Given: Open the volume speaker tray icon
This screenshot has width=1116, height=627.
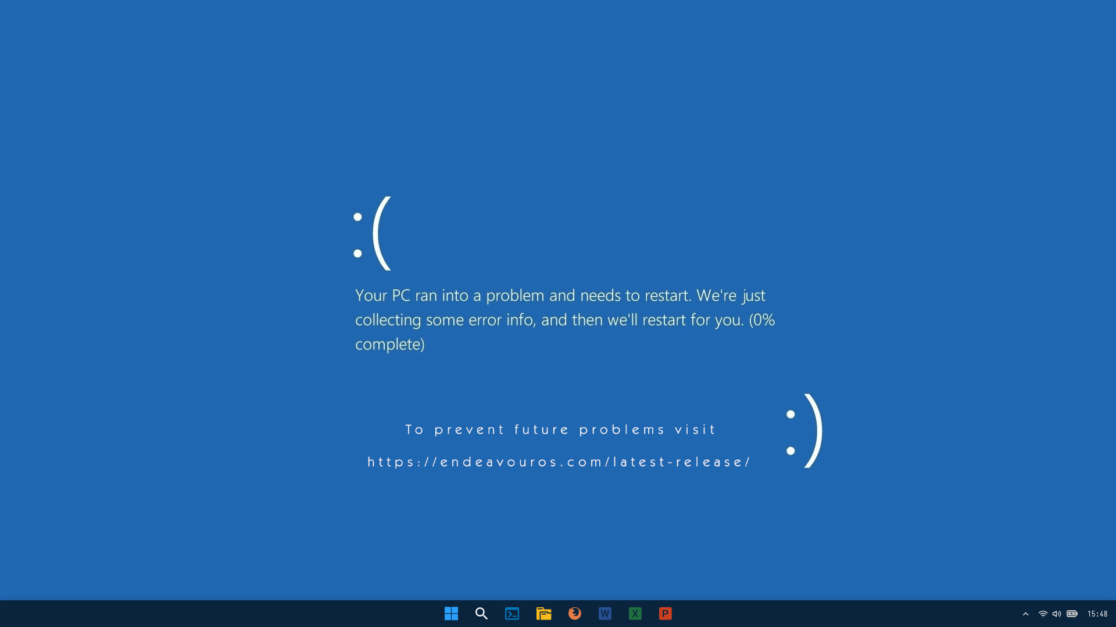Looking at the screenshot, I should (x=1057, y=614).
